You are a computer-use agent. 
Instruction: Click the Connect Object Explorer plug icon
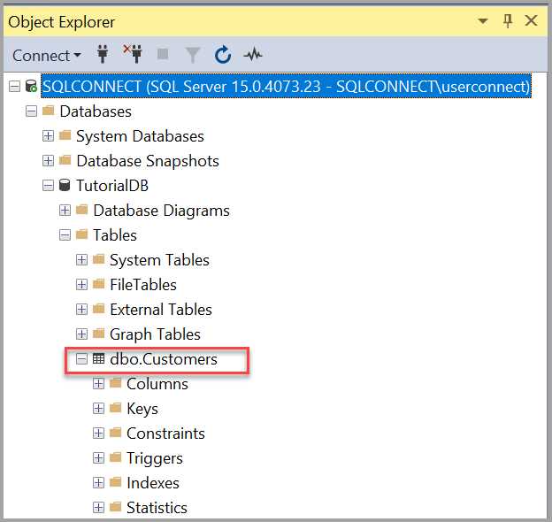103,55
